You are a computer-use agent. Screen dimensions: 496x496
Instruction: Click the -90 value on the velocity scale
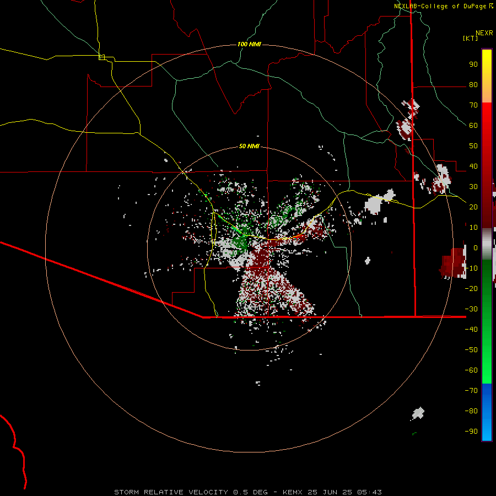[471, 431]
